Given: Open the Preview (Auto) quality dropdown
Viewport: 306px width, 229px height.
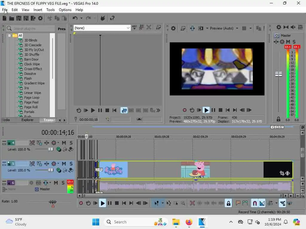Looking at the screenshot, I should [237, 28].
